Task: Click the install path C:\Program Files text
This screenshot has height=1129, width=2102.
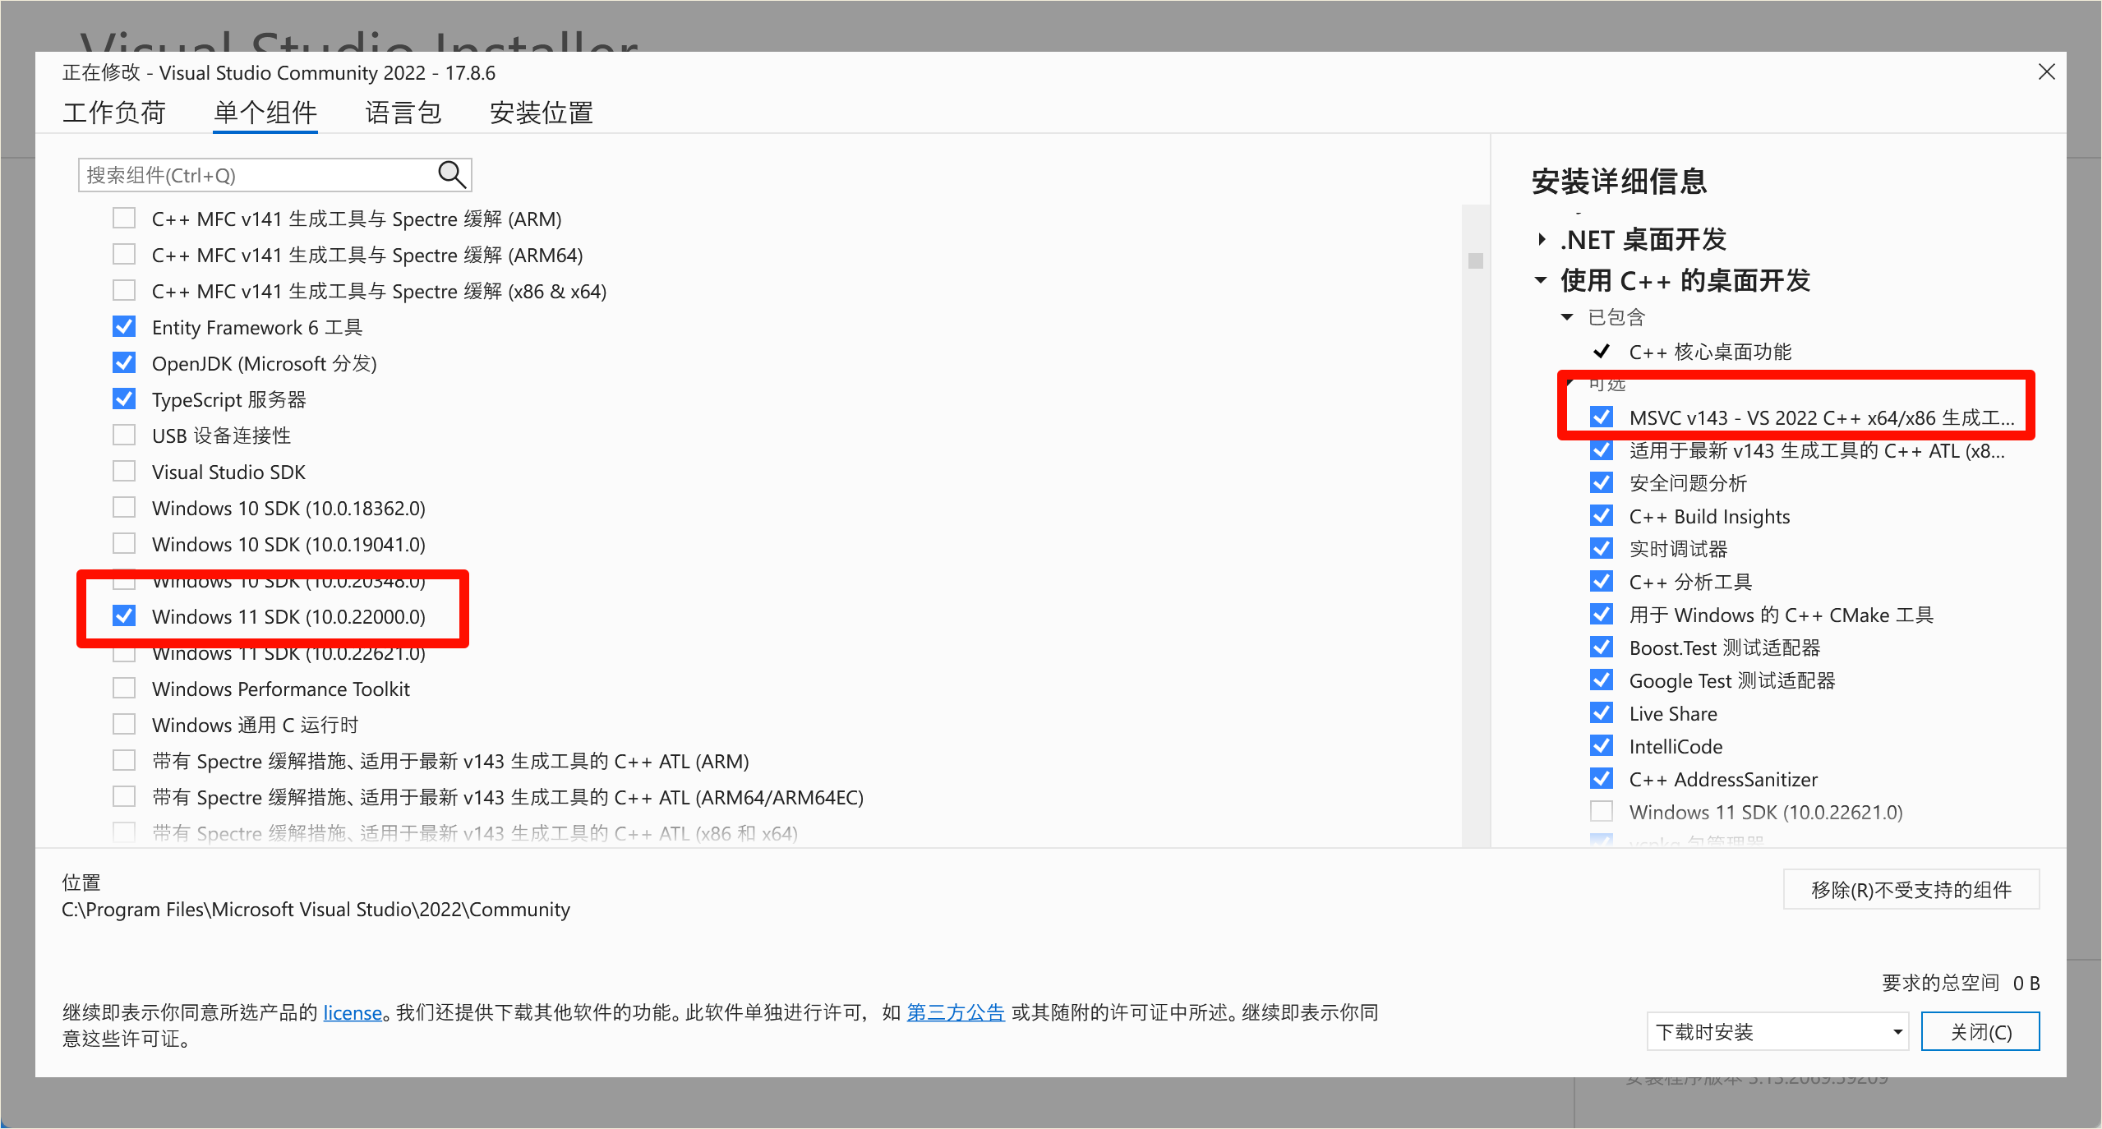Action: pos(316,910)
